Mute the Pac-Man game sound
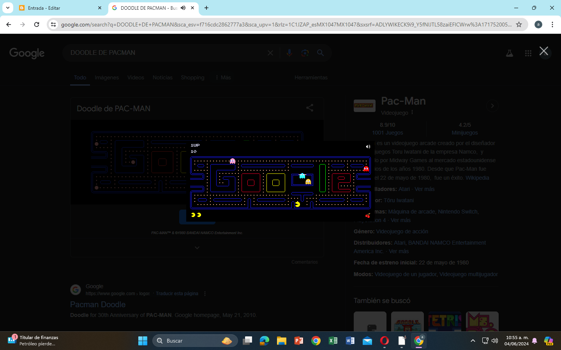Viewport: 561px width, 350px height. 368,147
